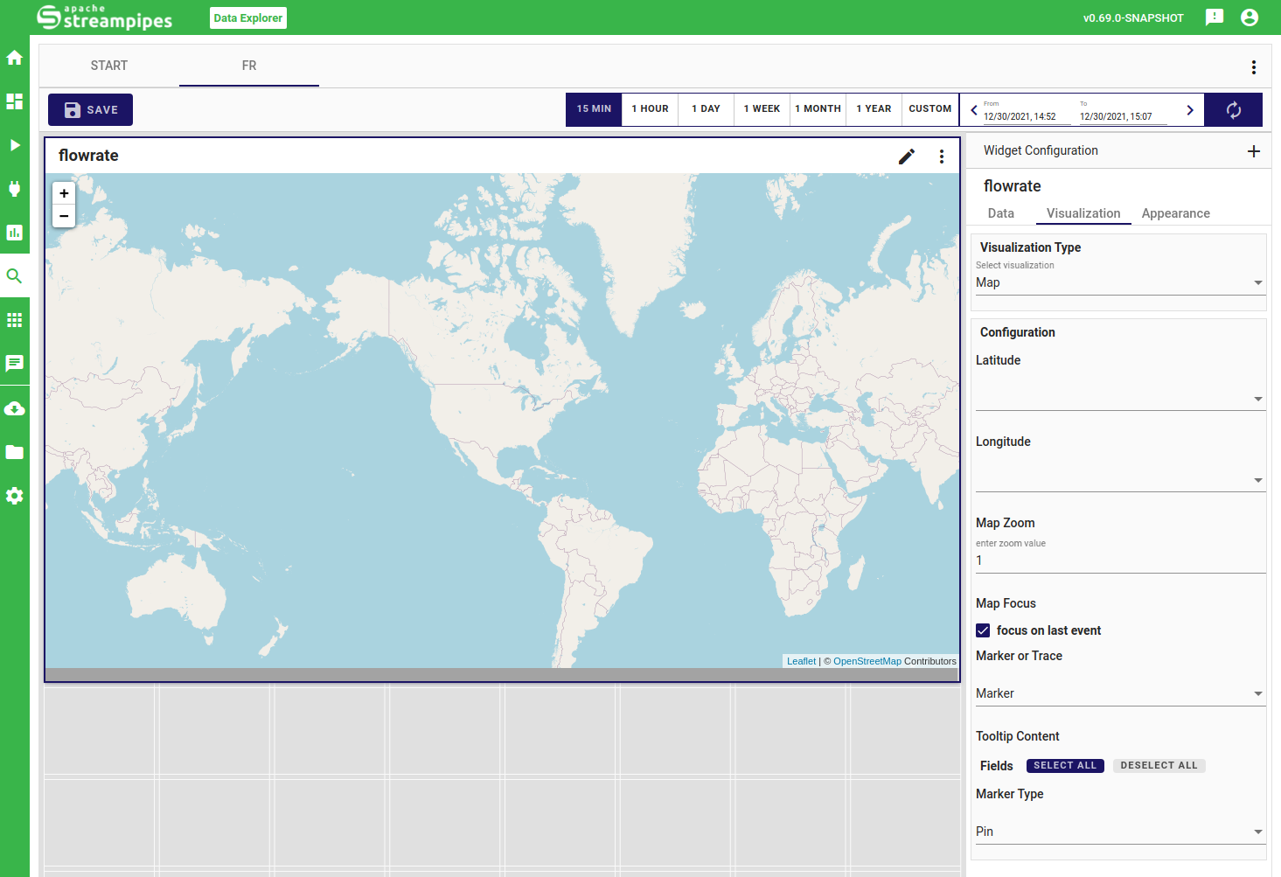This screenshot has width=1281, height=877.
Task: Click the pencil edit icon on flowrate widget
Action: pyautogui.click(x=907, y=157)
